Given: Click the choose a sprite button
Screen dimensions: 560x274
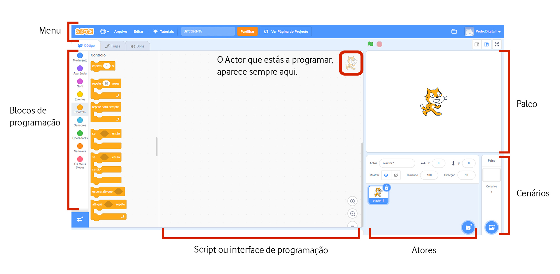Looking at the screenshot, I should click(x=468, y=227).
